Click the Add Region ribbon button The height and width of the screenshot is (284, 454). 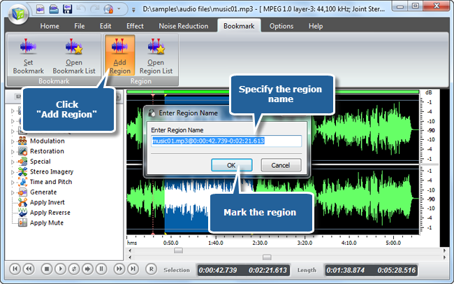[120, 55]
